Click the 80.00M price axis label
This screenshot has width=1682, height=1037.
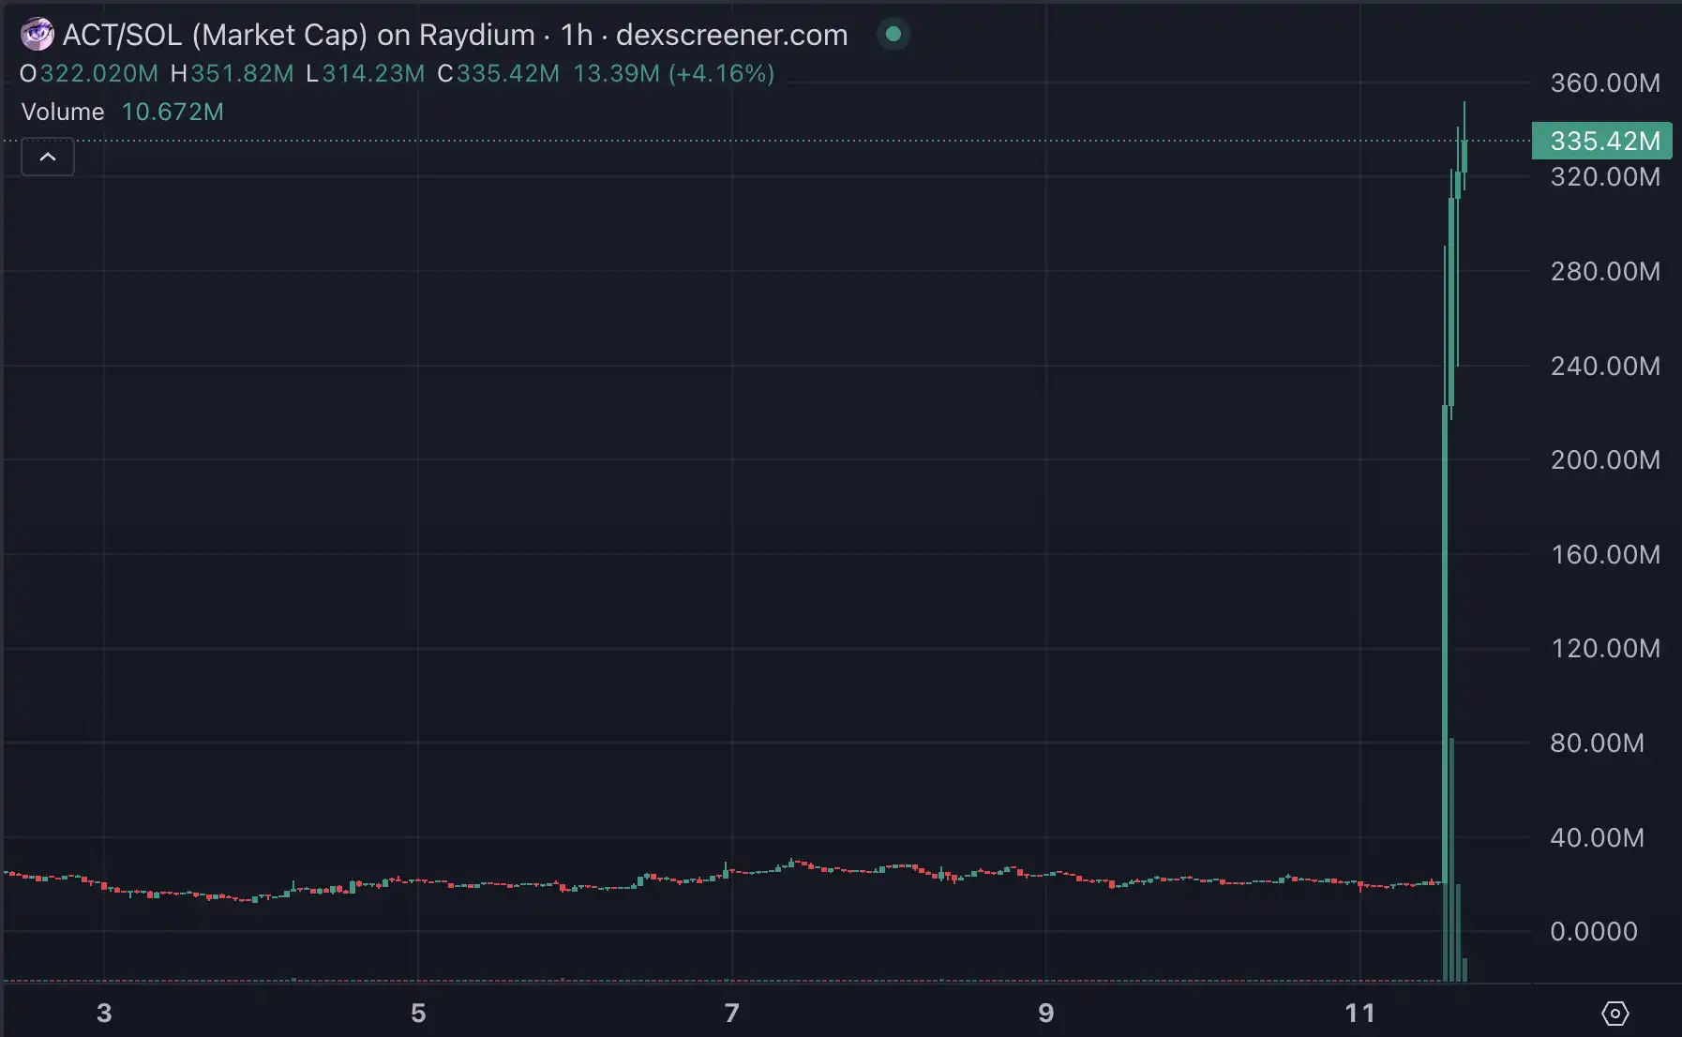pos(1597,744)
